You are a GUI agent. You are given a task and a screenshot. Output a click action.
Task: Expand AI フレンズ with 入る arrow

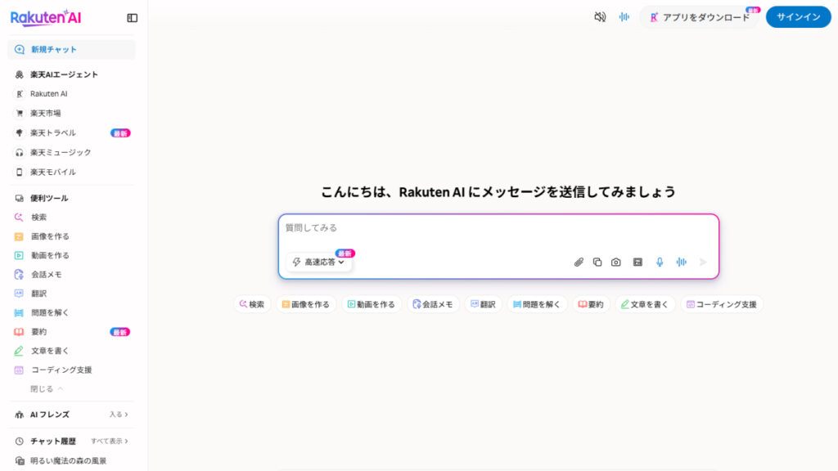(119, 415)
